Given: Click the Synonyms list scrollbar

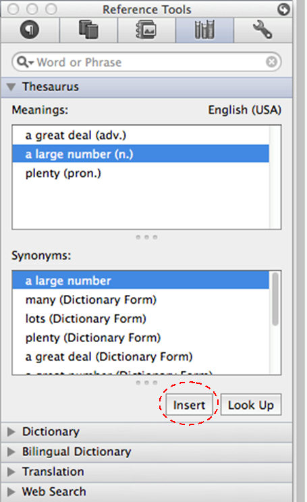Looking at the screenshot, I should pos(275,323).
